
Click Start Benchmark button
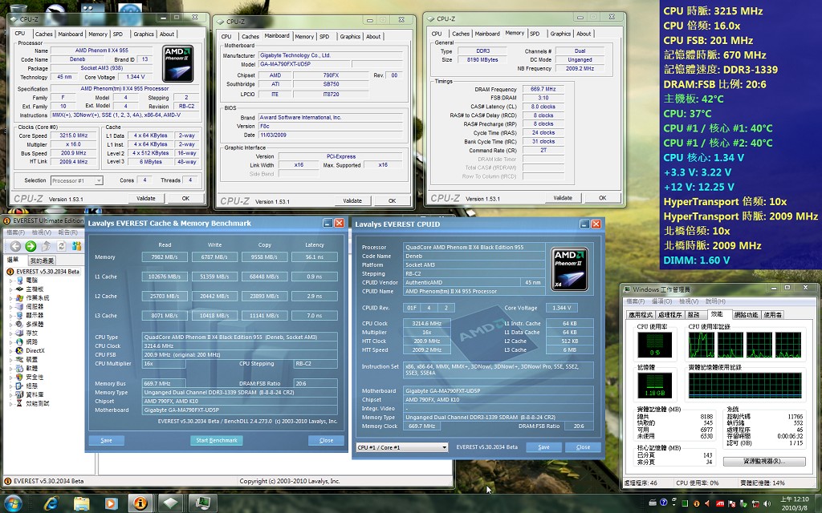217,441
